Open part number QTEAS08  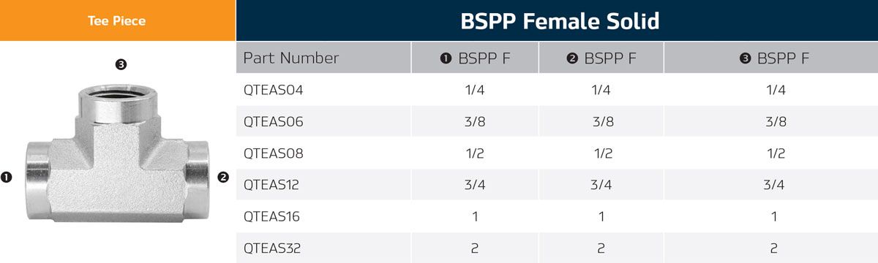coord(273,153)
